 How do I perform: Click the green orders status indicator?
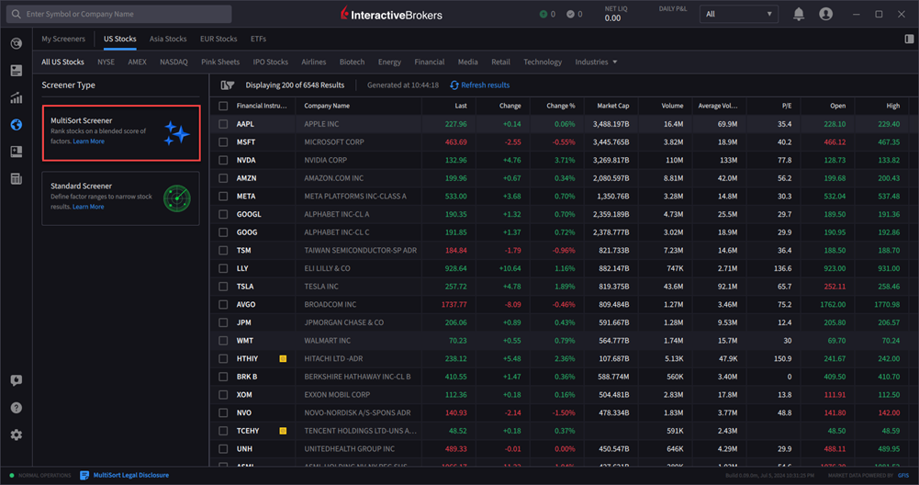point(544,14)
